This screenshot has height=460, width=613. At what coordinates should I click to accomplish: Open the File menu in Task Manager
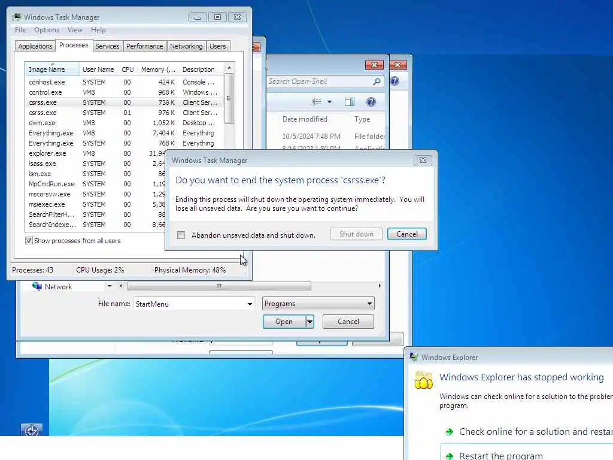(x=20, y=30)
